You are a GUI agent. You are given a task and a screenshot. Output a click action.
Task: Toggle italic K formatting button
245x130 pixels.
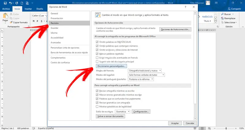click(x=37, y=21)
